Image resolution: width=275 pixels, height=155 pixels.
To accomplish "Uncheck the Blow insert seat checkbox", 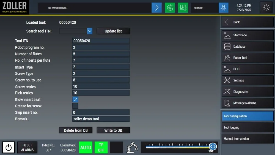I will pyautogui.click(x=75, y=99).
